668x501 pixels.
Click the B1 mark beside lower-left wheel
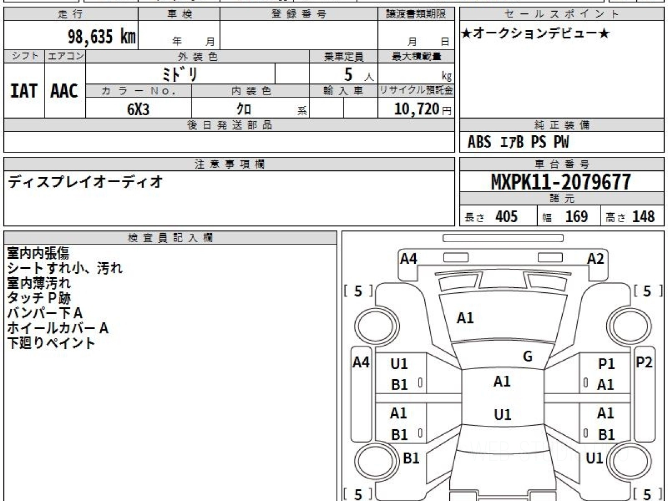pyautogui.click(x=411, y=458)
